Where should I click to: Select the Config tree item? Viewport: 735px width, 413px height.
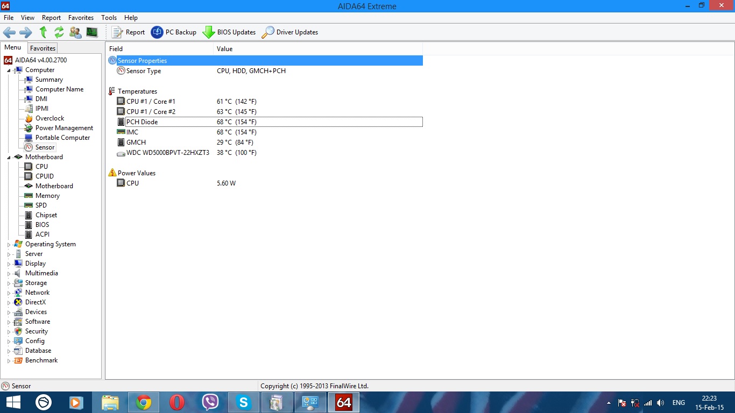point(35,341)
